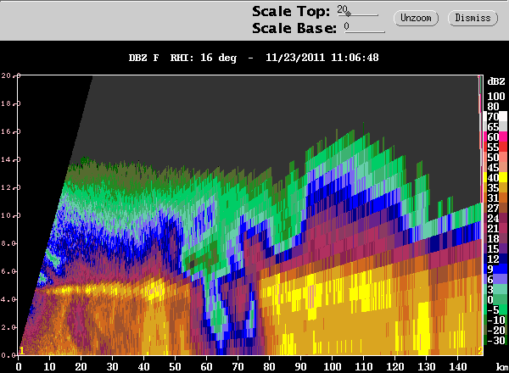Click the yellow '1' marker at plot origin
Viewport: 509px width, 373px height.
coord(21,351)
